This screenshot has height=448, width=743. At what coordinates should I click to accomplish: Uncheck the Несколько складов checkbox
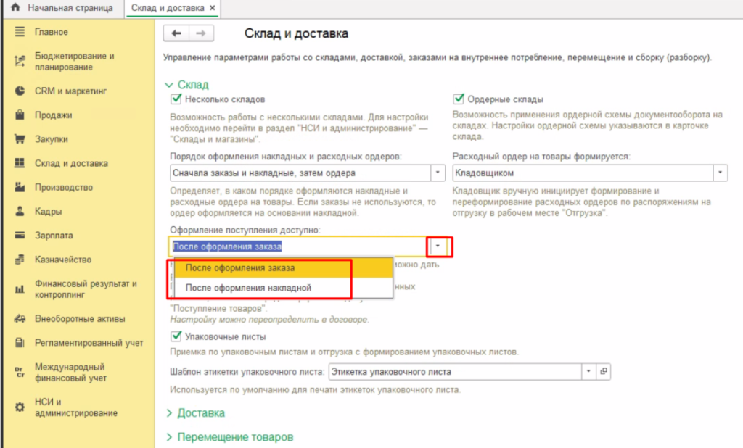pos(175,99)
